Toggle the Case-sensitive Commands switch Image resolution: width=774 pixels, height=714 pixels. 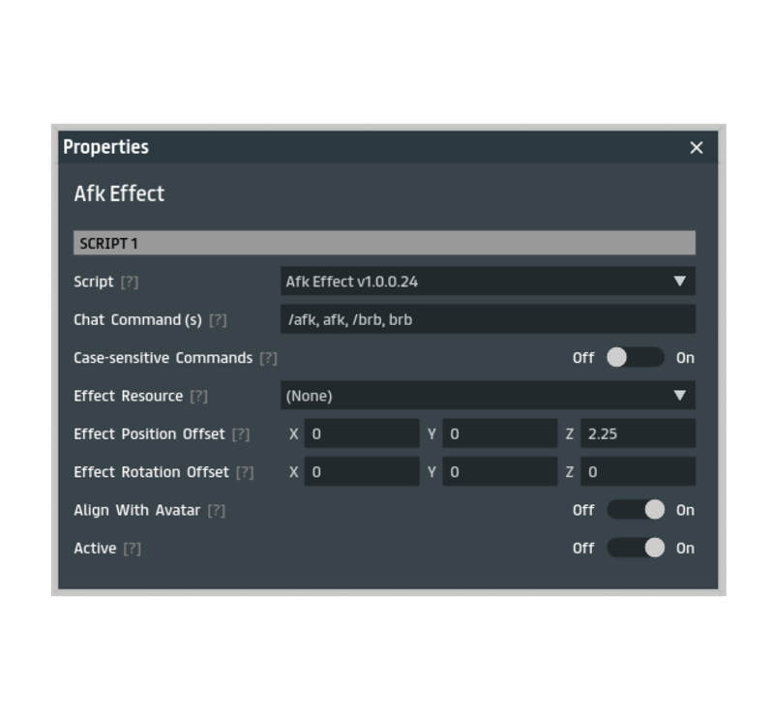pyautogui.click(x=635, y=358)
